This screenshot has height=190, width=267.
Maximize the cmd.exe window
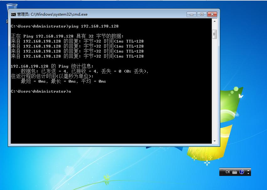click(x=202, y=14)
